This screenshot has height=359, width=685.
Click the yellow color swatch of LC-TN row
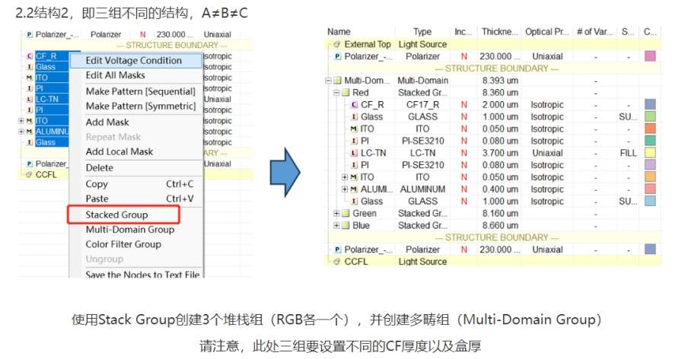point(650,153)
